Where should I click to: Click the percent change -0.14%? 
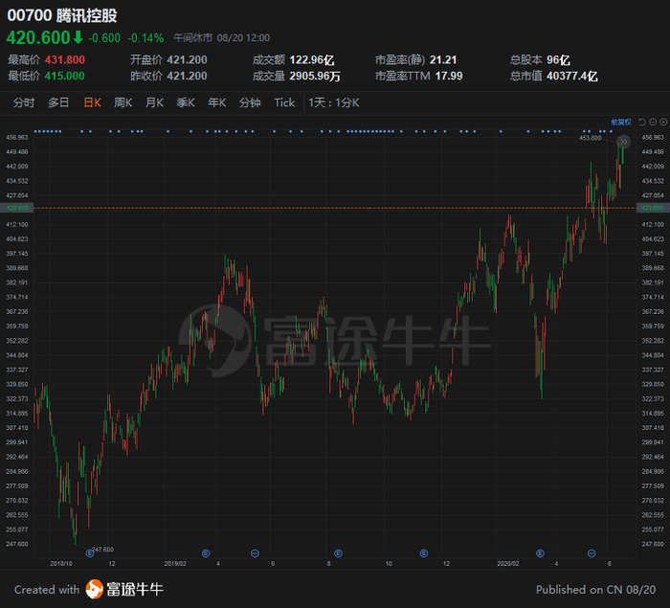(145, 38)
